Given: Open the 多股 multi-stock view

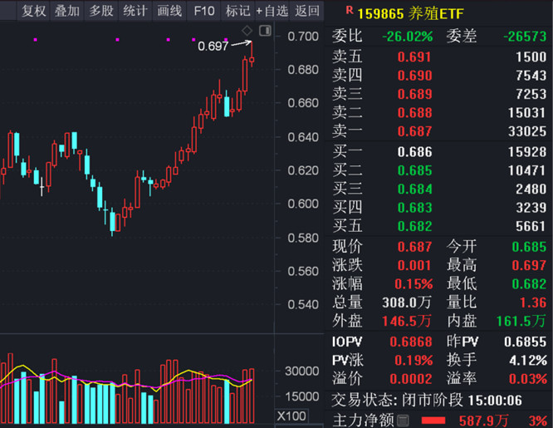Looking at the screenshot, I should coord(101,11).
